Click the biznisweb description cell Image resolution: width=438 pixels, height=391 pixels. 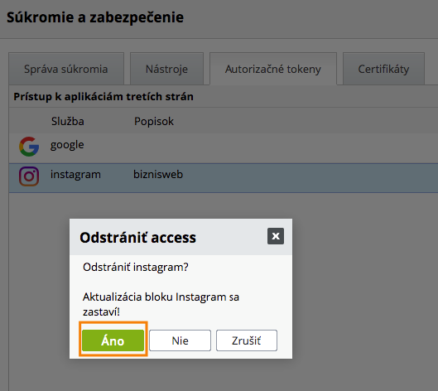click(158, 175)
